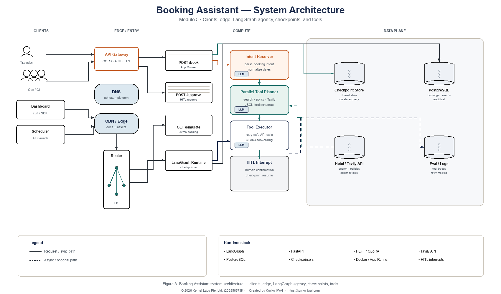The image size is (501, 294).
Task: Select the Checkpoint Store database cylinder
Action: 350,73
